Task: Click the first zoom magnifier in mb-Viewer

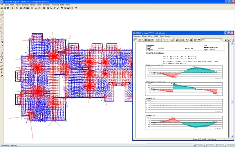Action: click(226, 40)
